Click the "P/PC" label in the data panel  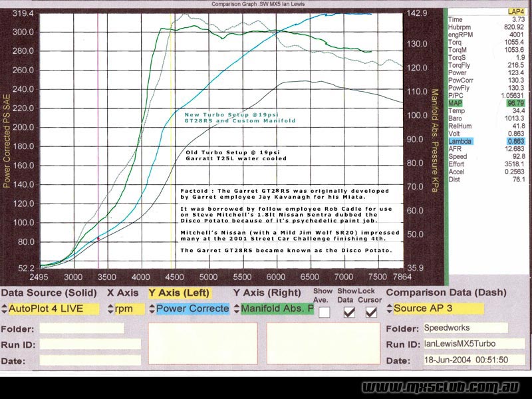pos(456,96)
